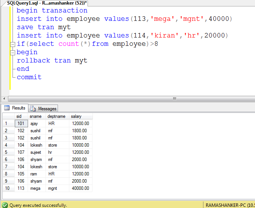Image resolution: width=255 pixels, height=208 pixels.
Task: Click 'begin transaction' line in editor
Action: pyautogui.click(x=52, y=11)
